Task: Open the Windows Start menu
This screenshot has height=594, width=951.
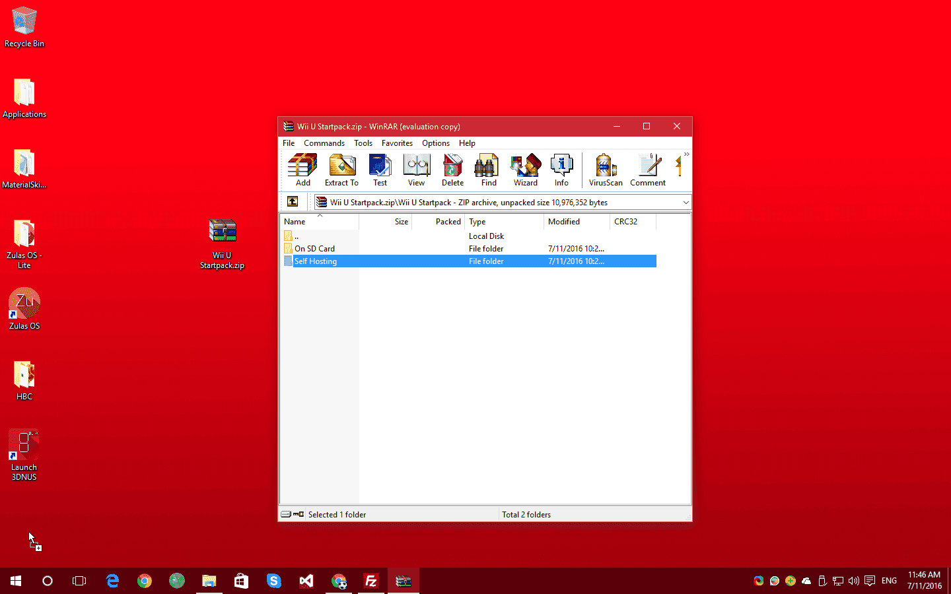Action: click(16, 581)
